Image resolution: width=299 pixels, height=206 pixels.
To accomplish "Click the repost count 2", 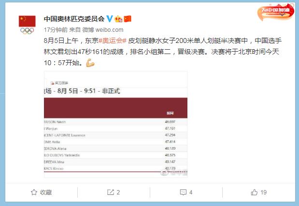I will click(118, 192).
